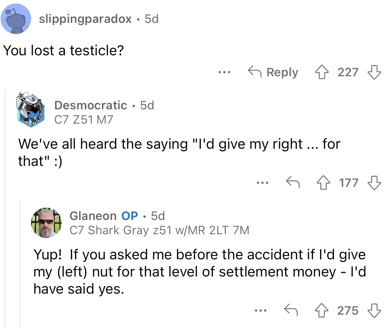The height and width of the screenshot is (328, 389).
Task: Reply arrow on Glaneon's comment
Action: click(x=291, y=311)
